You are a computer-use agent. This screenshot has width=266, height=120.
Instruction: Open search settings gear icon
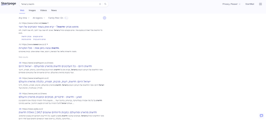pyautogui.click(x=104, y=18)
